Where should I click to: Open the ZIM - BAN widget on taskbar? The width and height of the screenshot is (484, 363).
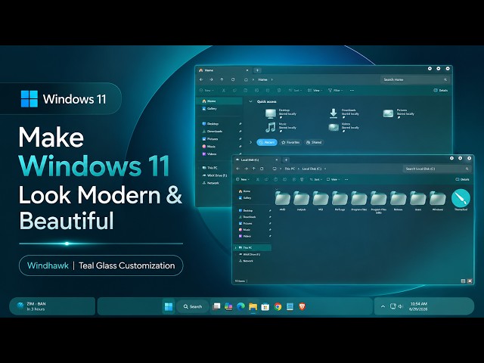pyautogui.click(x=52, y=306)
